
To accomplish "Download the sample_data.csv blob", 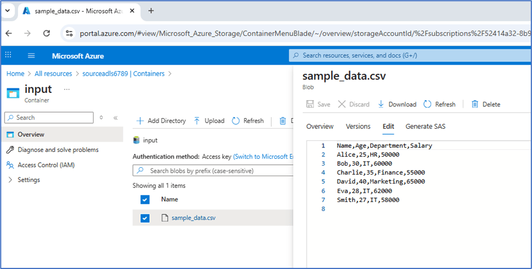I will [x=397, y=104].
